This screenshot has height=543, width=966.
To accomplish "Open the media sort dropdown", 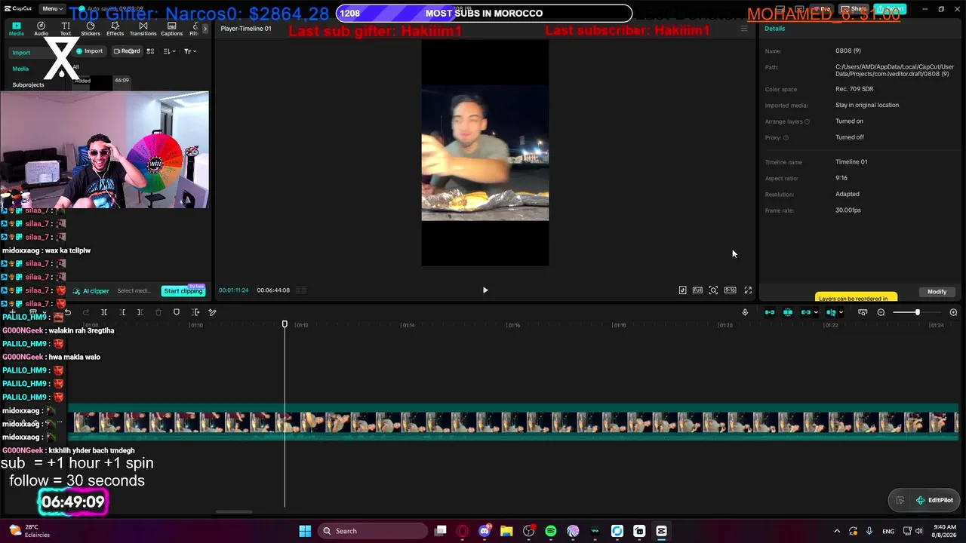I will pyautogui.click(x=169, y=51).
